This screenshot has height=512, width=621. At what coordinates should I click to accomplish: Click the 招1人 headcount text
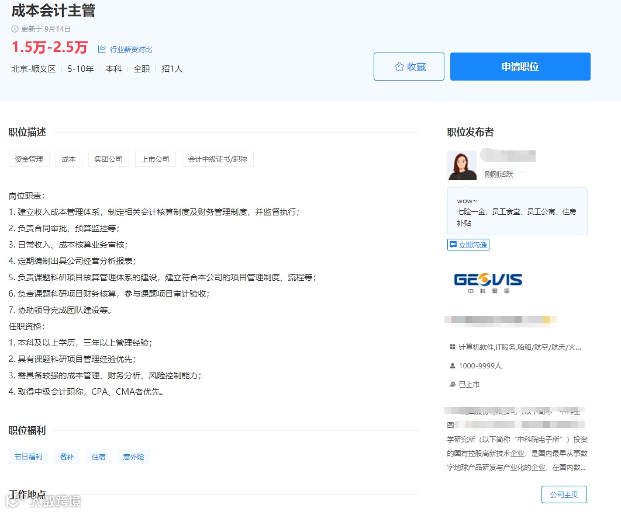(172, 69)
